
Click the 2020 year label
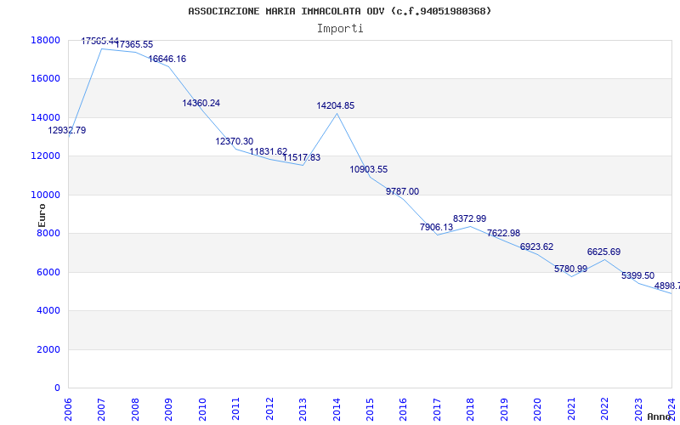tap(537, 409)
